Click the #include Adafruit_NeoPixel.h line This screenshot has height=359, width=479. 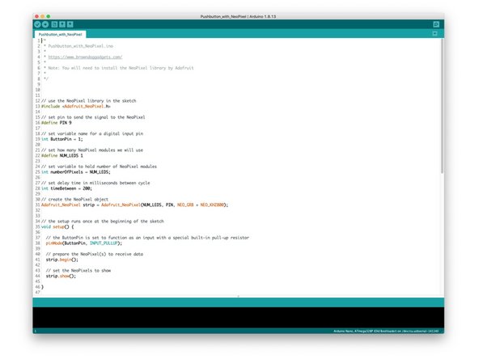click(x=76, y=106)
